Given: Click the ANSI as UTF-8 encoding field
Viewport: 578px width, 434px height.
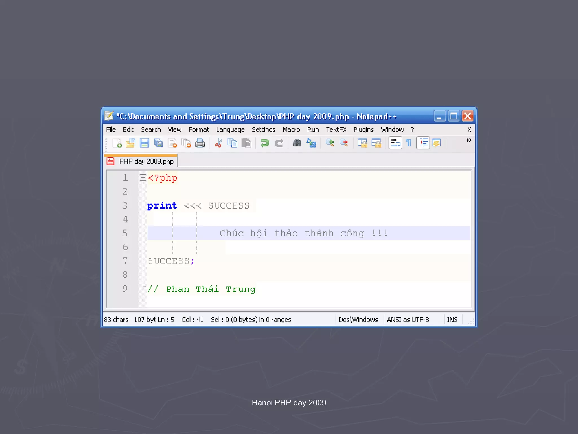Looking at the screenshot, I should click(x=408, y=320).
